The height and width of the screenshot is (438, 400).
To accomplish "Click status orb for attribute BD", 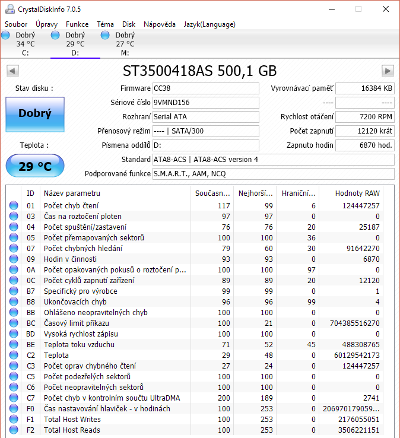I will 14,334.
